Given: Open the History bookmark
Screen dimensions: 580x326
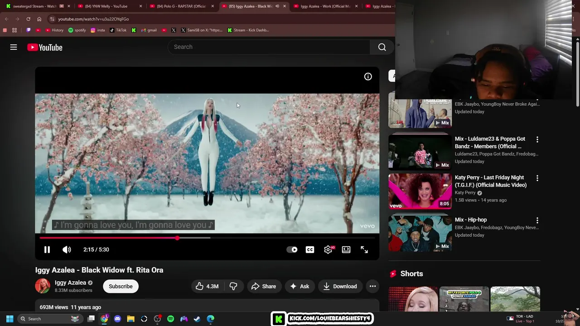Looking at the screenshot, I should pos(54,30).
